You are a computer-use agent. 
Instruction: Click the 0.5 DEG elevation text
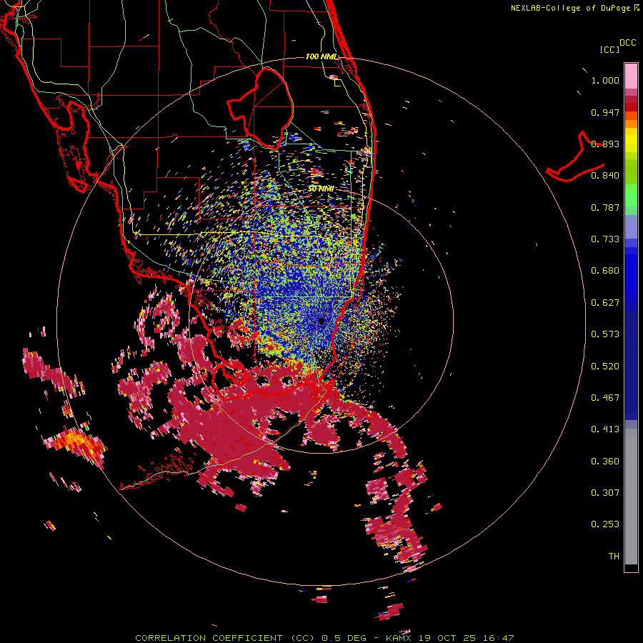click(344, 638)
